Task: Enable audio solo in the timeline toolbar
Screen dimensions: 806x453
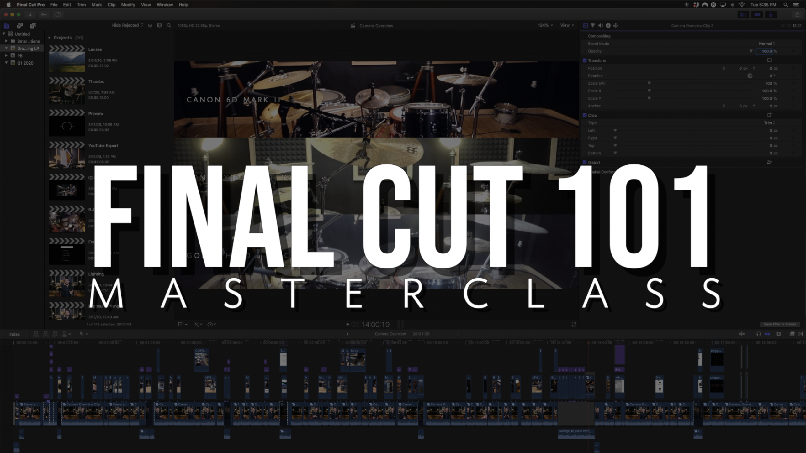Action: [x=758, y=334]
